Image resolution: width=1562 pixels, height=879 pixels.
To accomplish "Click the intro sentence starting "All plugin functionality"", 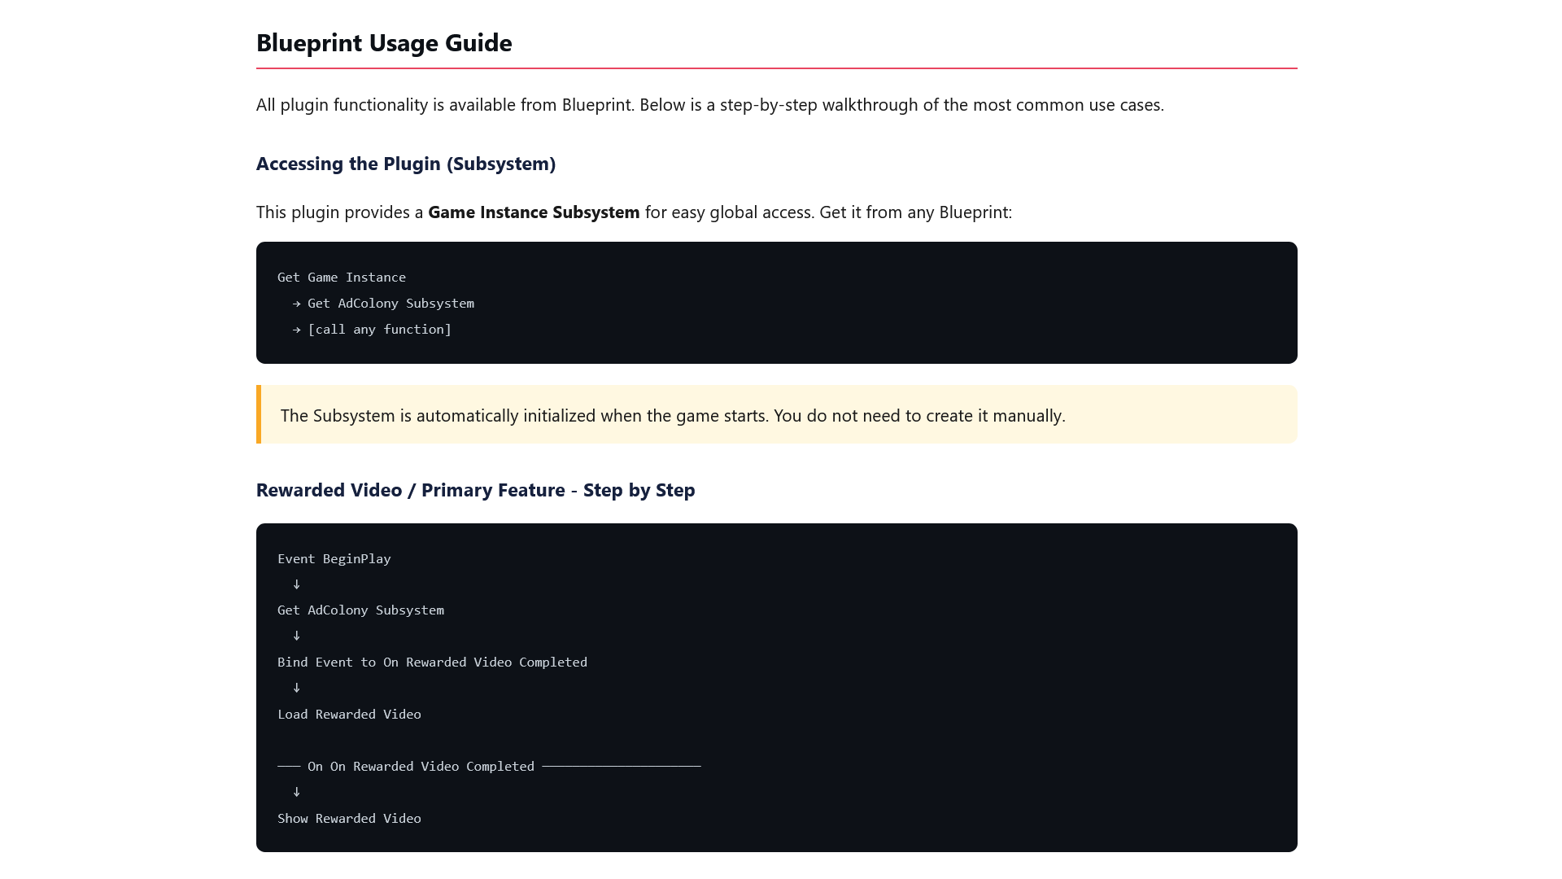I will click(710, 105).
